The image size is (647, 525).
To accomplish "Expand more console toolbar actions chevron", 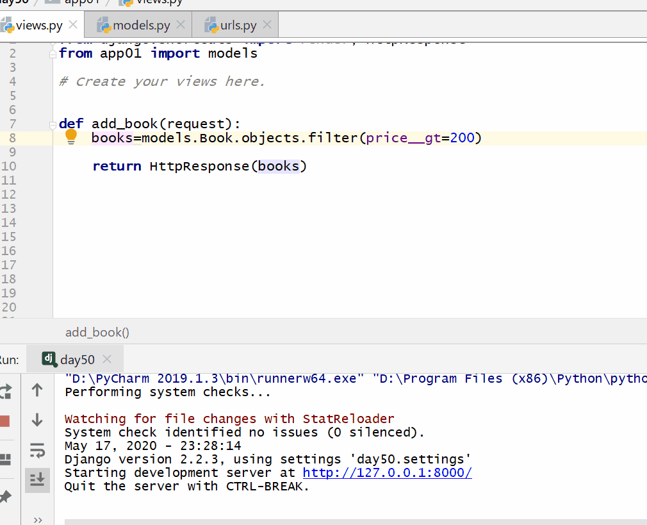I will tap(37, 519).
